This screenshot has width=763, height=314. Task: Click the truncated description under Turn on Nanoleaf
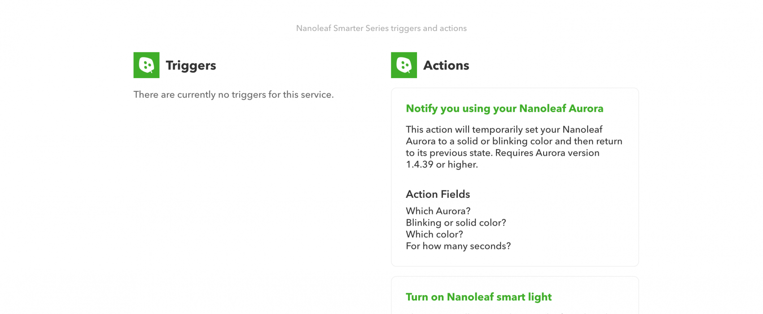(514, 312)
